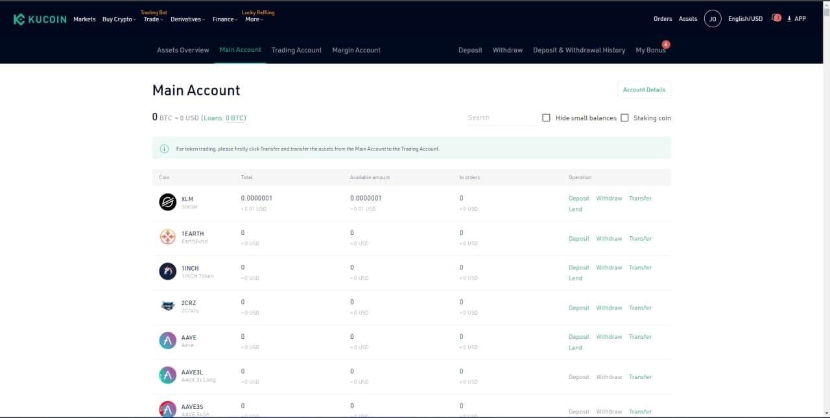
Task: Click Withdraw for AAVE
Action: (609, 337)
